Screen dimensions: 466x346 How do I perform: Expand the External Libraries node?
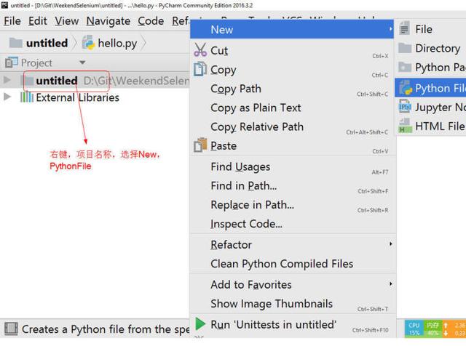pos(8,97)
